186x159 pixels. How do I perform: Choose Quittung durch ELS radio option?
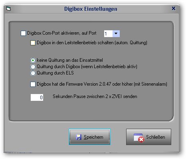pos(33,73)
